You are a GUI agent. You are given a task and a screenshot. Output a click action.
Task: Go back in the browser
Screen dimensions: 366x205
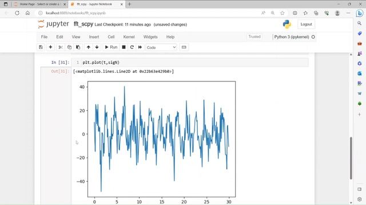[6, 13]
